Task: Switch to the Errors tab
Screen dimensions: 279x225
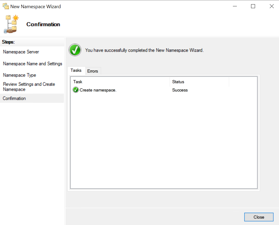Action: pyautogui.click(x=93, y=71)
